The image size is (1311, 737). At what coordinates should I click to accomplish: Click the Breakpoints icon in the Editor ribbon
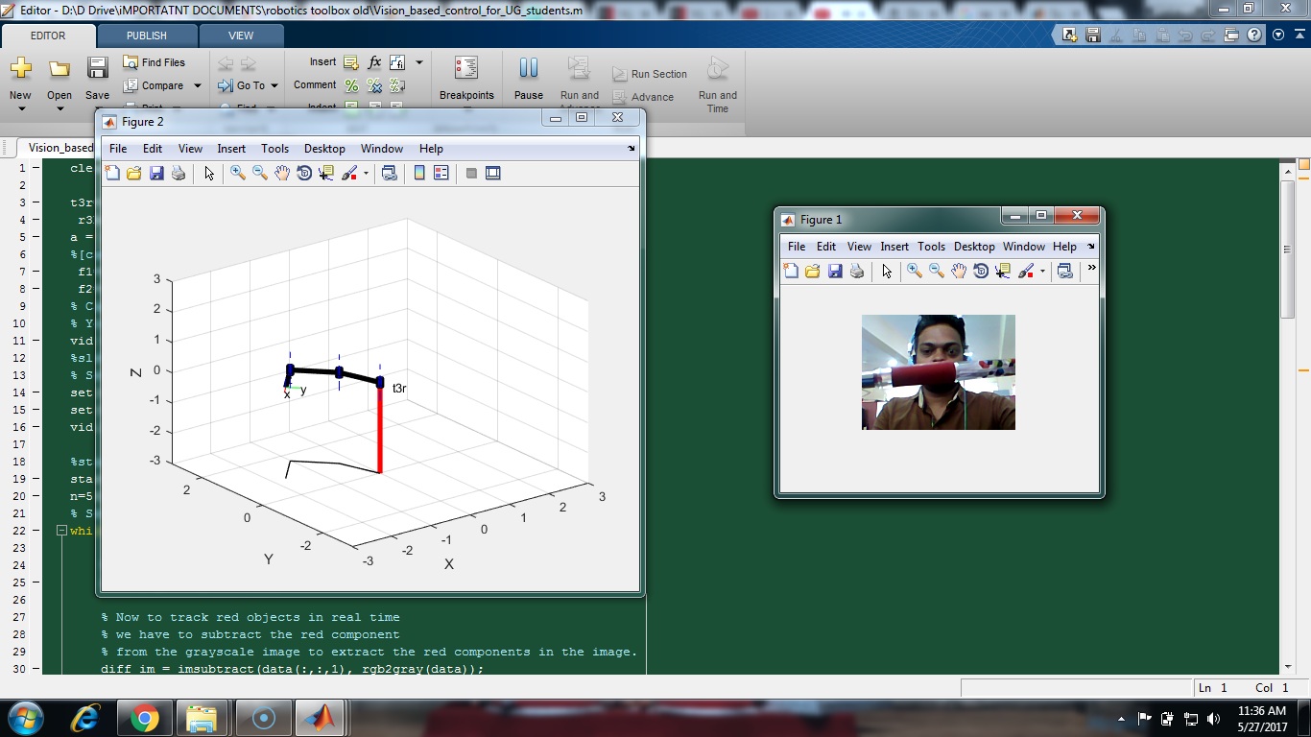466,69
